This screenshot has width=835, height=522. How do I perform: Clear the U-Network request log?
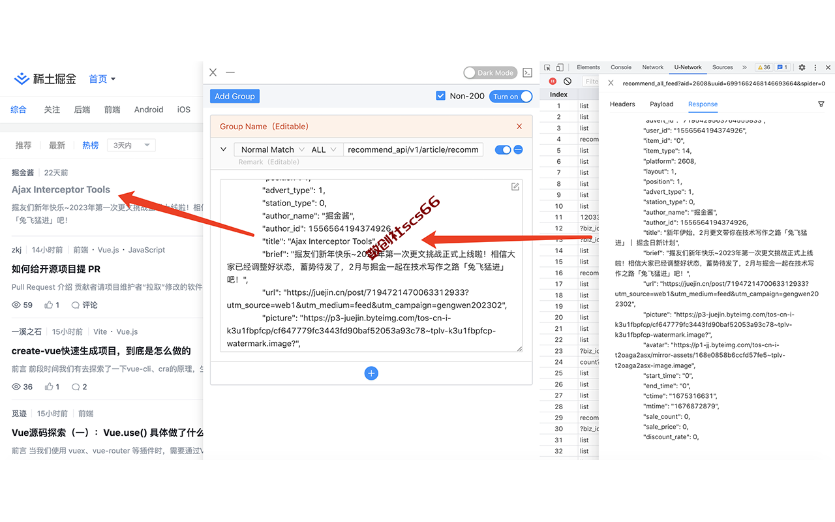click(x=568, y=82)
